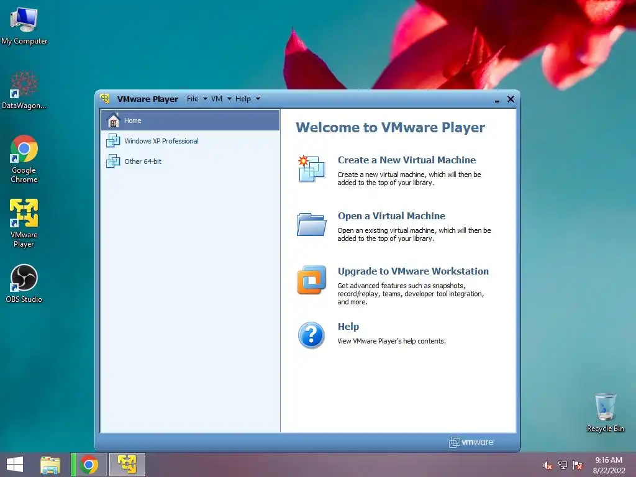Viewport: 636px width, 477px height.
Task: Click the network tray icon
Action: coord(563,465)
